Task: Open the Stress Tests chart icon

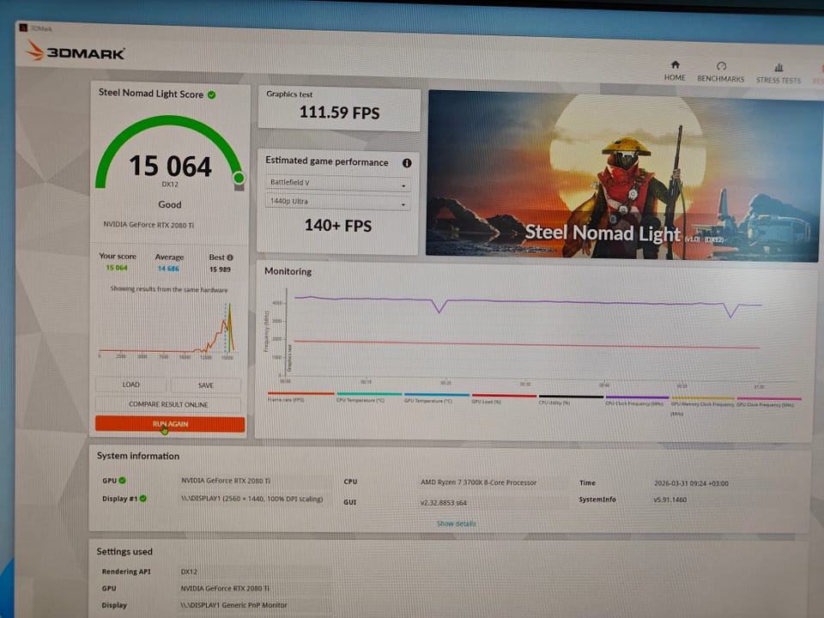Action: [x=779, y=67]
